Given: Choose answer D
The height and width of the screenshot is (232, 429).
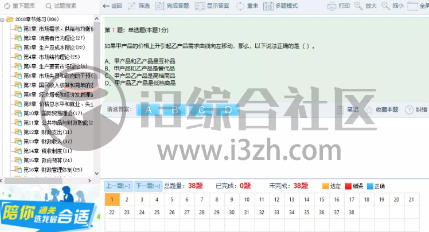Looking at the screenshot, I should click(x=228, y=110).
